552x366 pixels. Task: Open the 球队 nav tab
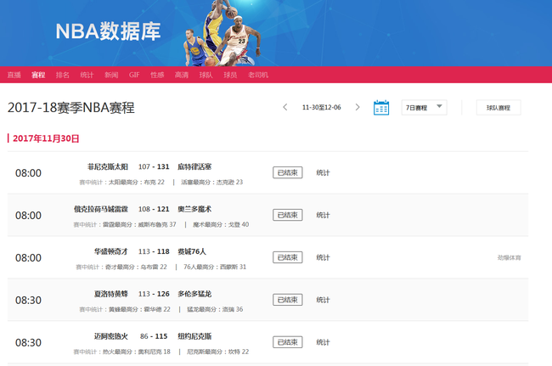tap(206, 75)
